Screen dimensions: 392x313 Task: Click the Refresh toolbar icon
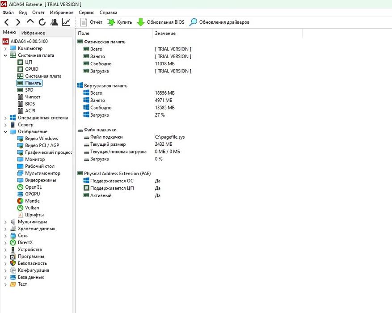(x=42, y=22)
